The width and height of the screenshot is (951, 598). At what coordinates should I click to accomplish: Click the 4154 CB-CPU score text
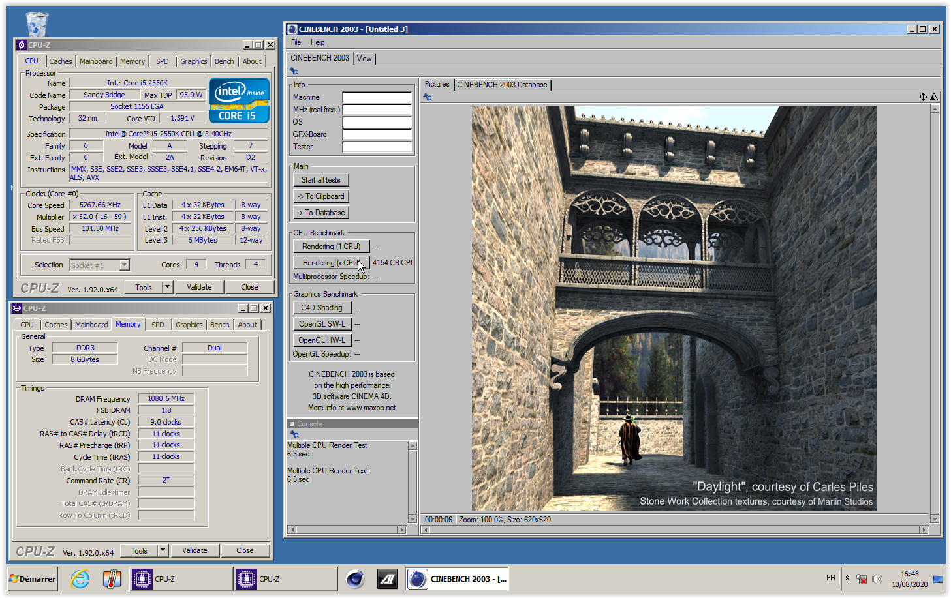coord(392,263)
